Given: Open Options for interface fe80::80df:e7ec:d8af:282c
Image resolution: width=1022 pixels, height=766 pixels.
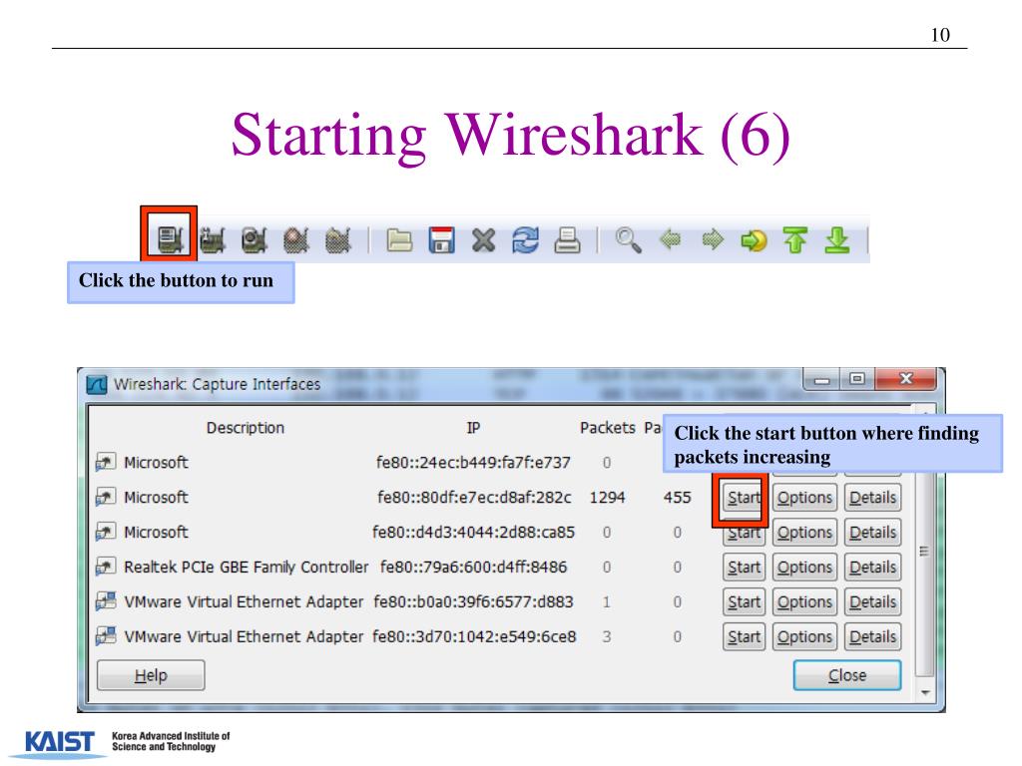Looking at the screenshot, I should 805,498.
